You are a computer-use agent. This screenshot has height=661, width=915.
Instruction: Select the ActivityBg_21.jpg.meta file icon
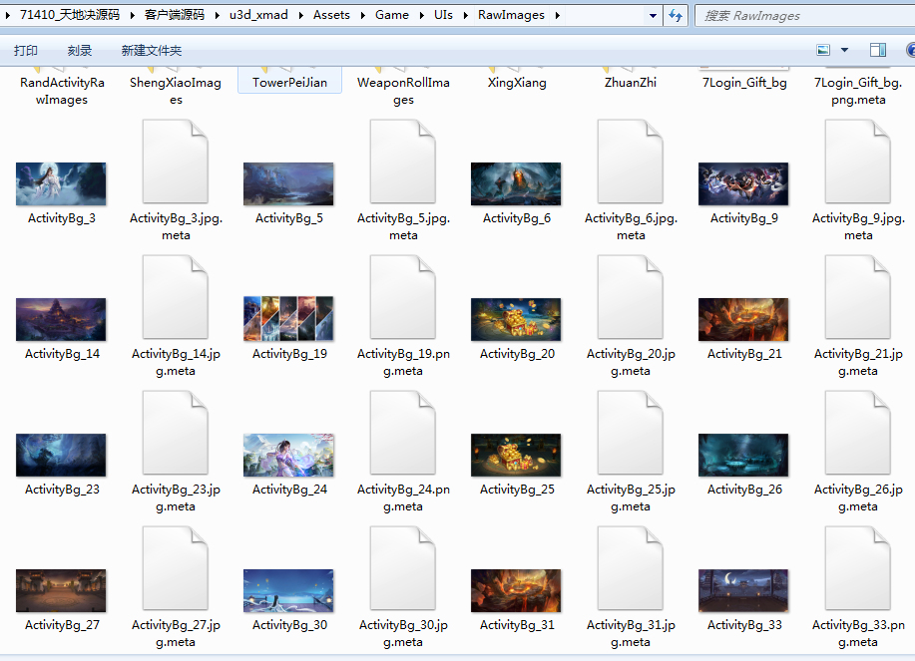(x=858, y=297)
